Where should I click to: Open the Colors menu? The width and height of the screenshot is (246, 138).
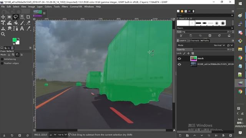pyautogui.click(x=48, y=7)
